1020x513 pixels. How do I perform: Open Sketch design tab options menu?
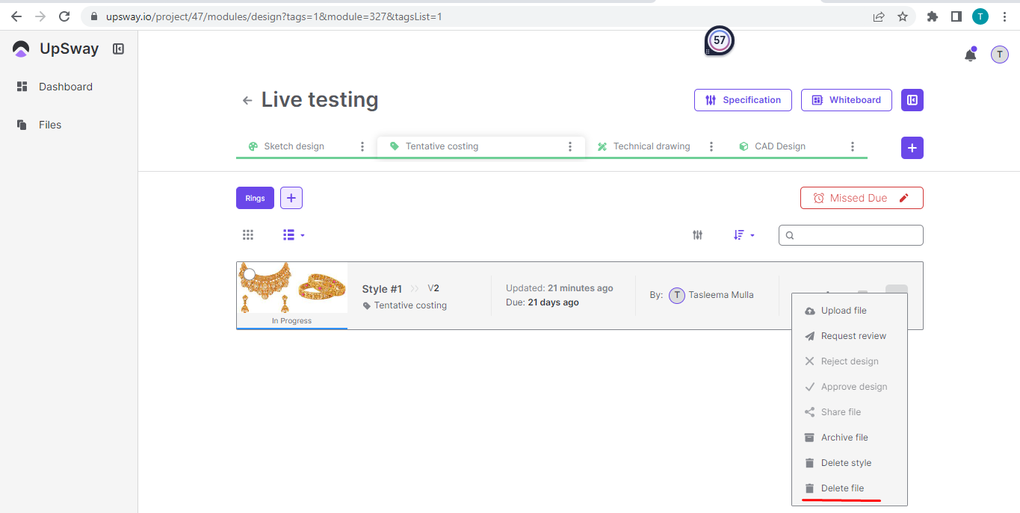point(362,146)
